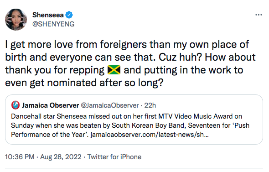Screen dimensions: 269x172
Task: Click the Jamaican flag emoji
Action: pyautogui.click(x=114, y=70)
